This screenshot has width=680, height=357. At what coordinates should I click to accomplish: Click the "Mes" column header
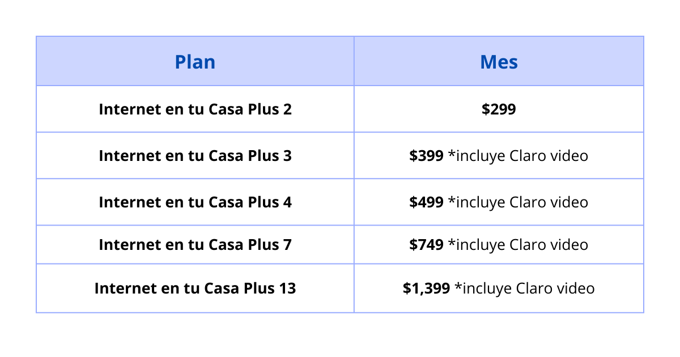499,62
